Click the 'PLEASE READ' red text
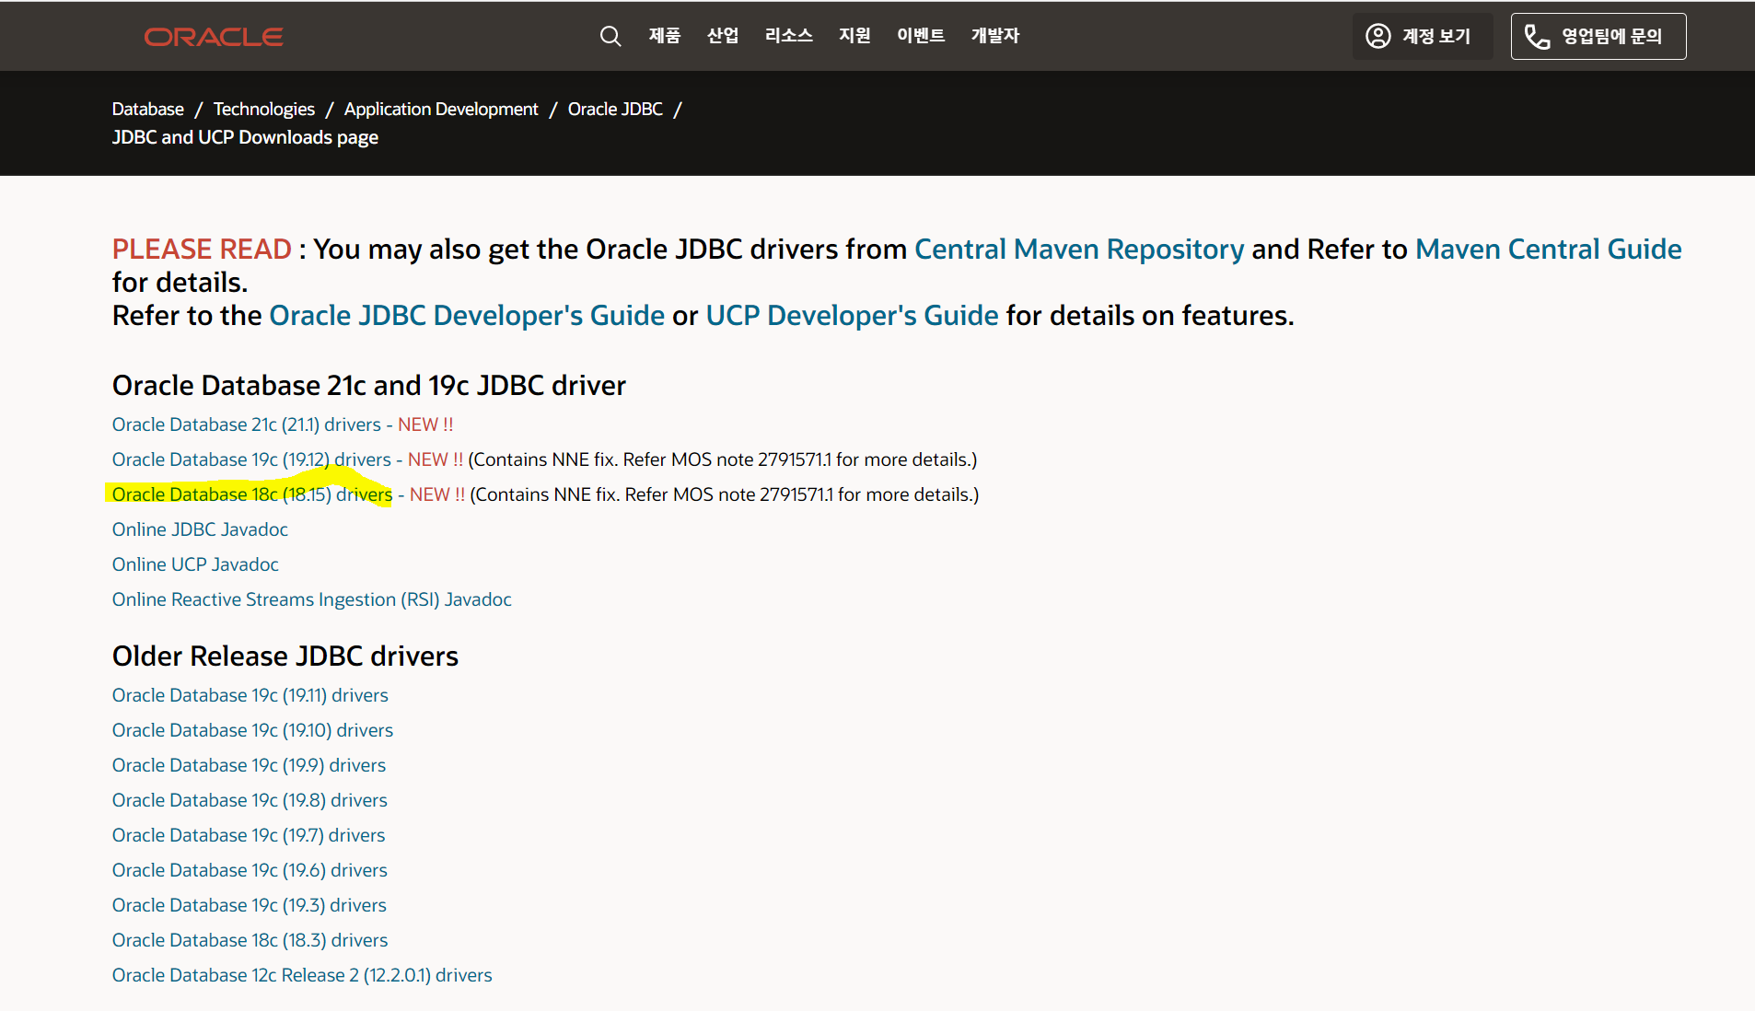Image resolution: width=1755 pixels, height=1011 pixels. click(202, 249)
